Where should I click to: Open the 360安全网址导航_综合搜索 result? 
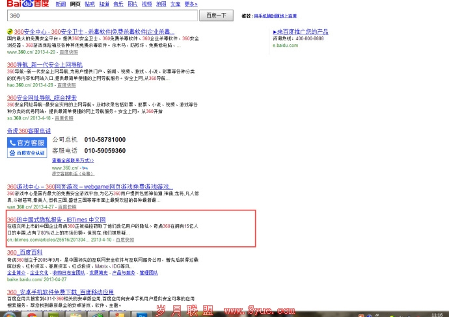42,97
